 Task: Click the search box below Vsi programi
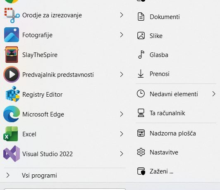pos(65,189)
